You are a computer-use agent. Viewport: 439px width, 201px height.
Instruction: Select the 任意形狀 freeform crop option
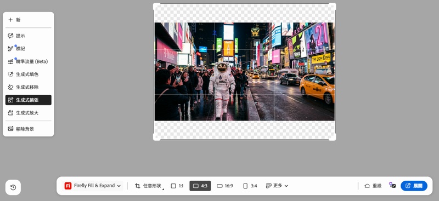(x=148, y=186)
